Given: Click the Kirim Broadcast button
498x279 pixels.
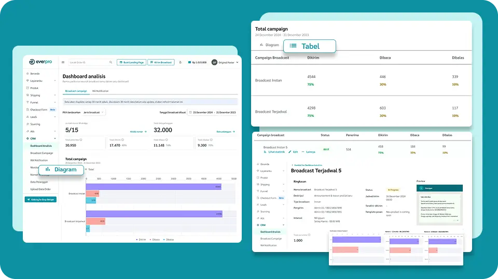Looking at the screenshot, I should [161, 62].
